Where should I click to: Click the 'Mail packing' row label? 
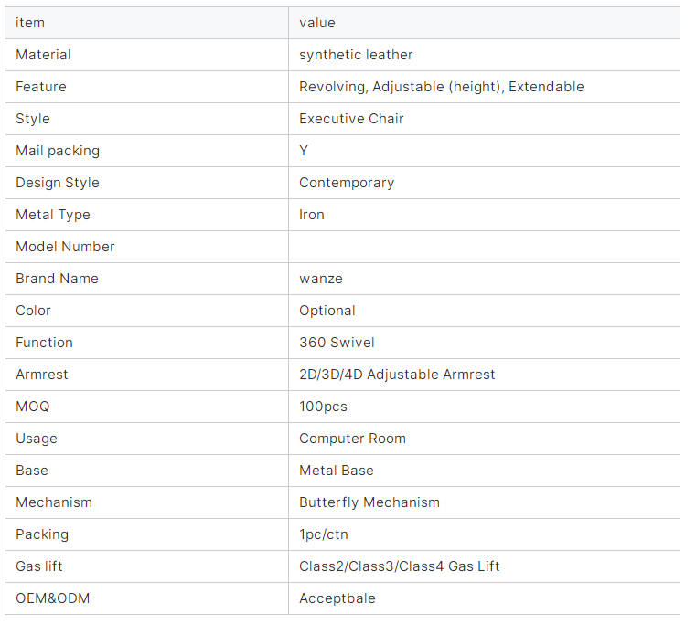tap(58, 151)
